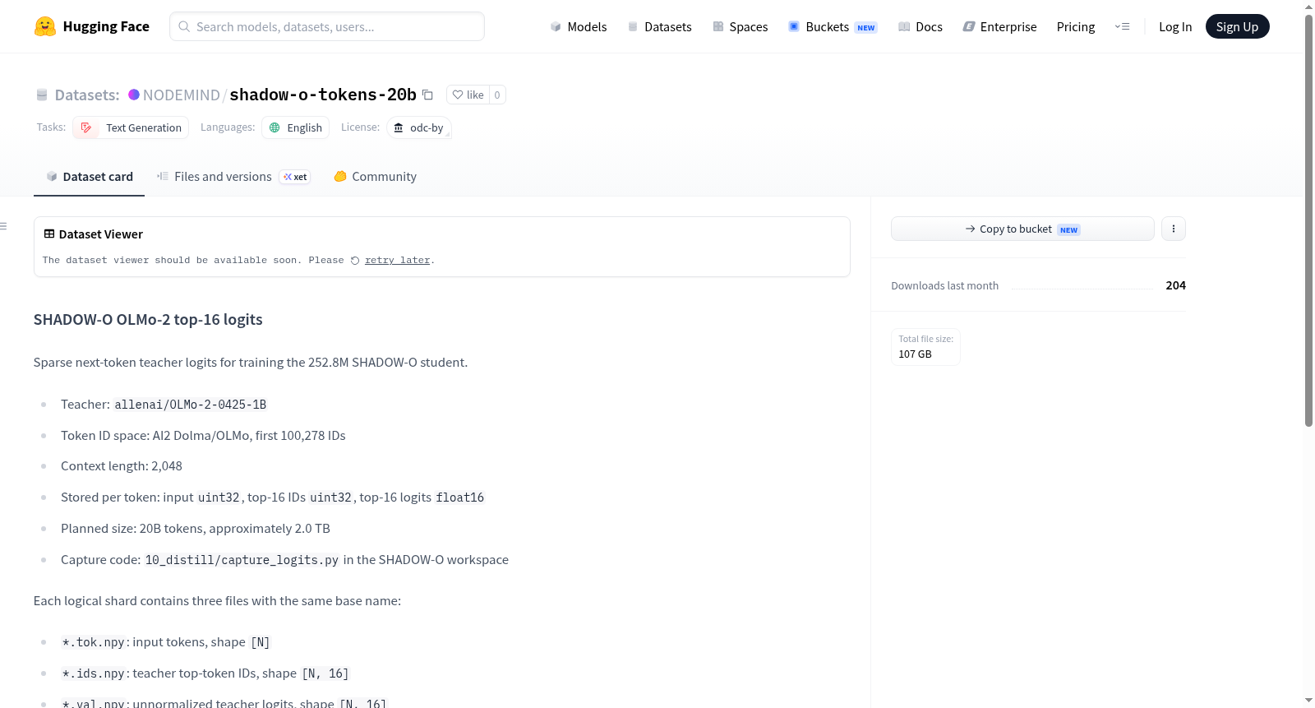The image size is (1315, 708).
Task: Click the Context length: 2,048 line
Action: tap(122, 466)
